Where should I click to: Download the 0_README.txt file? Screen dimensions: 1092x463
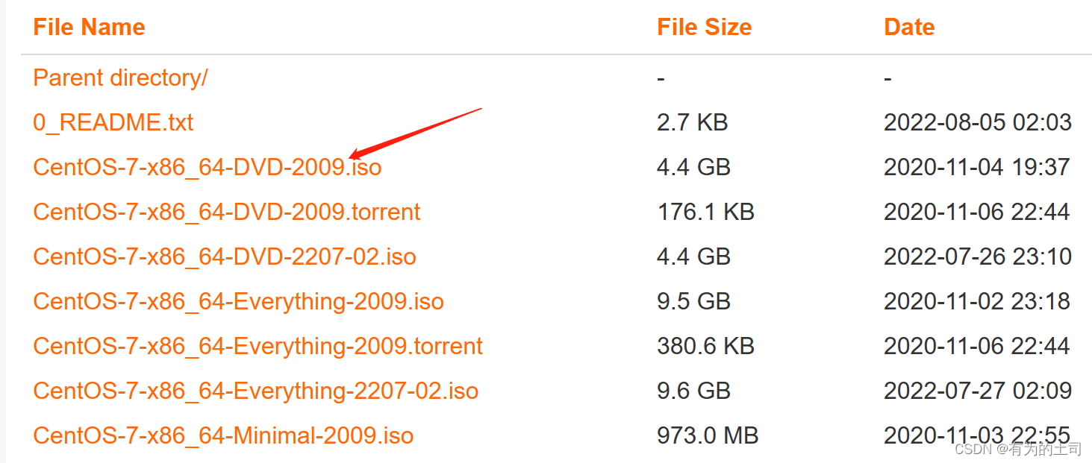click(x=113, y=122)
